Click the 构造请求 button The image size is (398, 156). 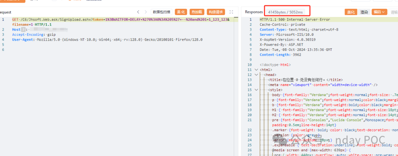pos(216,12)
